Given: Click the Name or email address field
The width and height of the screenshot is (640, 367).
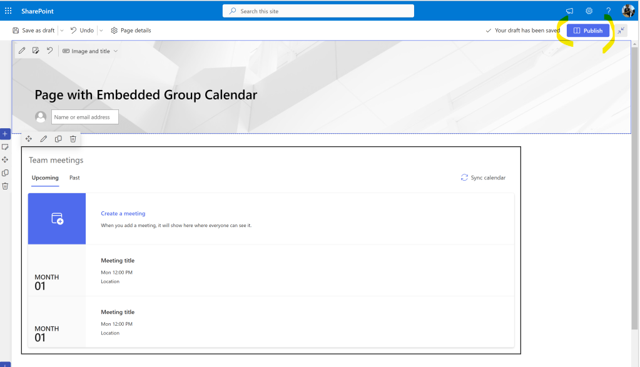Looking at the screenshot, I should [x=84, y=117].
